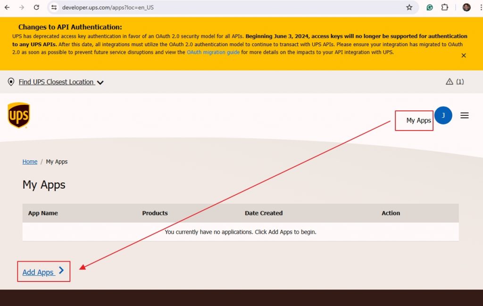Click the location pin icon
Screen dimensions: 483x306
[x=11, y=82]
